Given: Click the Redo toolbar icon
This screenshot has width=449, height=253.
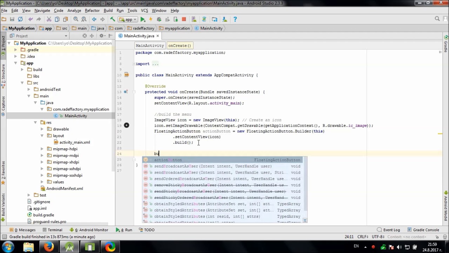Looking at the screenshot, I should click(39, 19).
